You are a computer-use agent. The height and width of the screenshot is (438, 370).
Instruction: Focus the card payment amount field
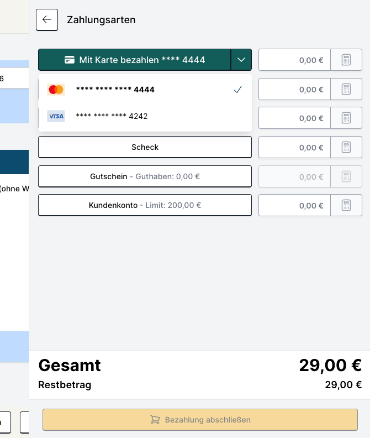coord(294,60)
